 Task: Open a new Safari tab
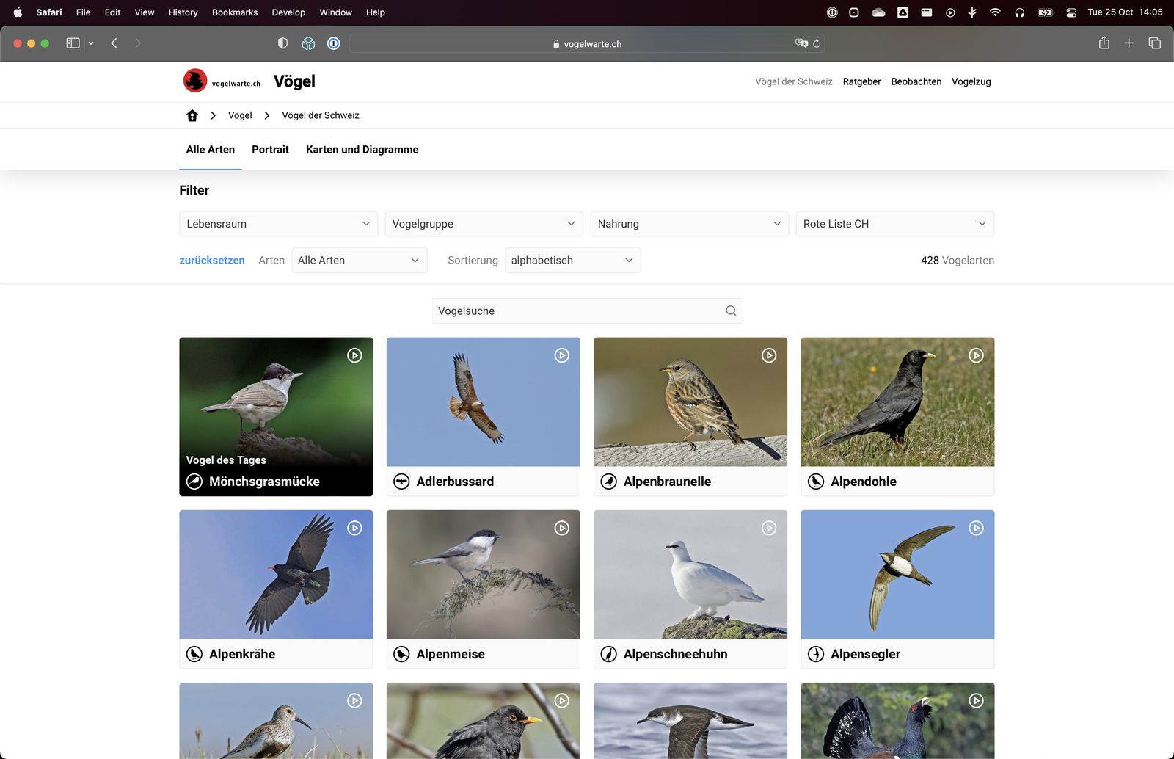click(1129, 43)
